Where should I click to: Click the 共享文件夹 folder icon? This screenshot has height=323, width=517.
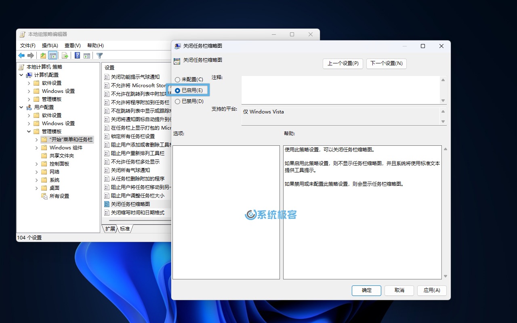(44, 156)
